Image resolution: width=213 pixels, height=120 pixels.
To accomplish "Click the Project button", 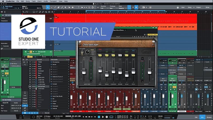I will (x=198, y=7).
